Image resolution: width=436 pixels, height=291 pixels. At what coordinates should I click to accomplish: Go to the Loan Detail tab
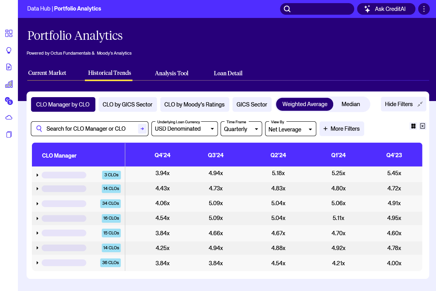tap(228, 73)
